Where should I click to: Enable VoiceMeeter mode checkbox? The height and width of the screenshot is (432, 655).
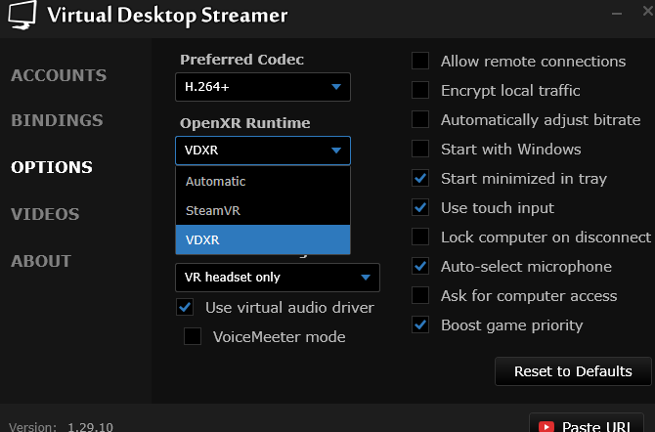(x=193, y=336)
